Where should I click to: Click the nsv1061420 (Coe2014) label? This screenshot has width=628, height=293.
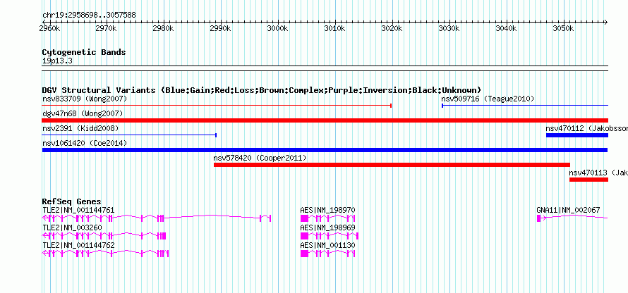[85, 143]
